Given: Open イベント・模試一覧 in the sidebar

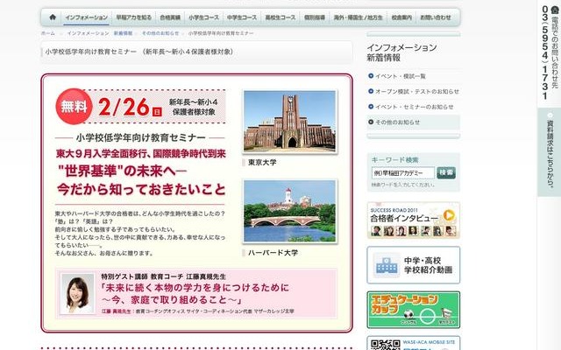Looking at the screenshot, I should (x=401, y=76).
